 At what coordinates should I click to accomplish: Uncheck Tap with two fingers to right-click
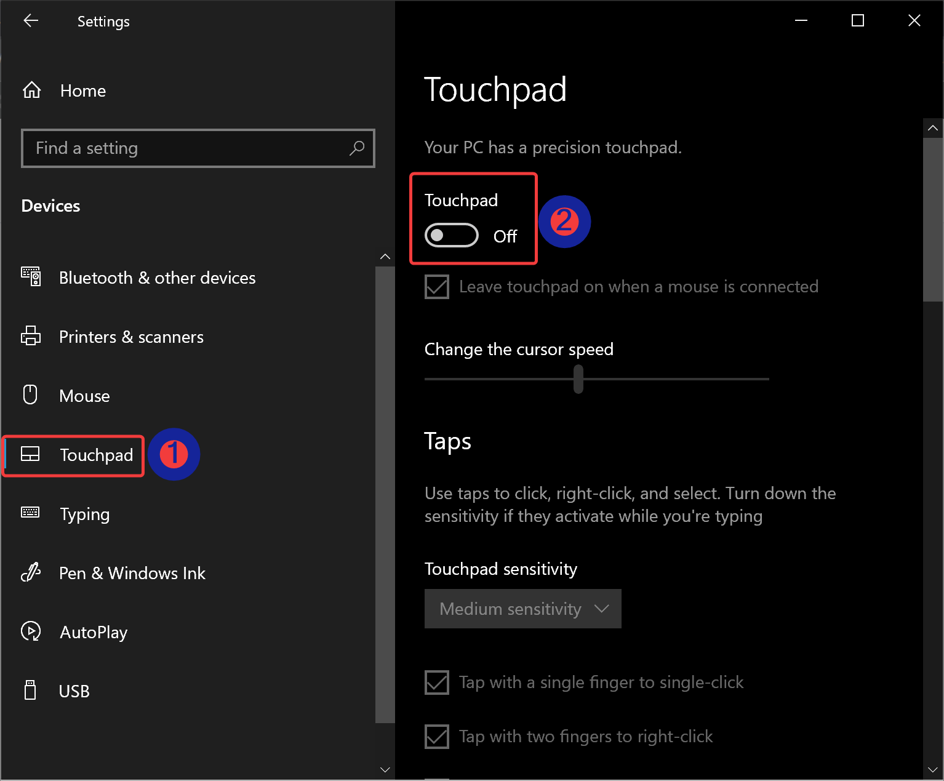click(436, 736)
